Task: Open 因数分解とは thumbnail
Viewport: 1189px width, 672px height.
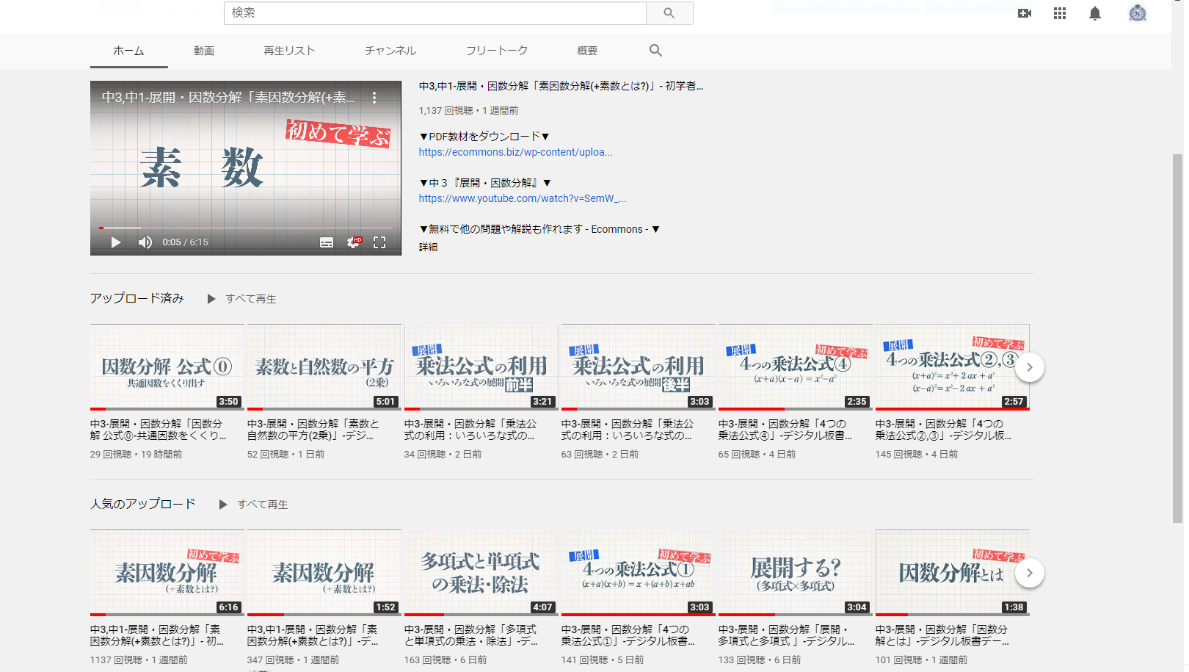Action: [953, 573]
